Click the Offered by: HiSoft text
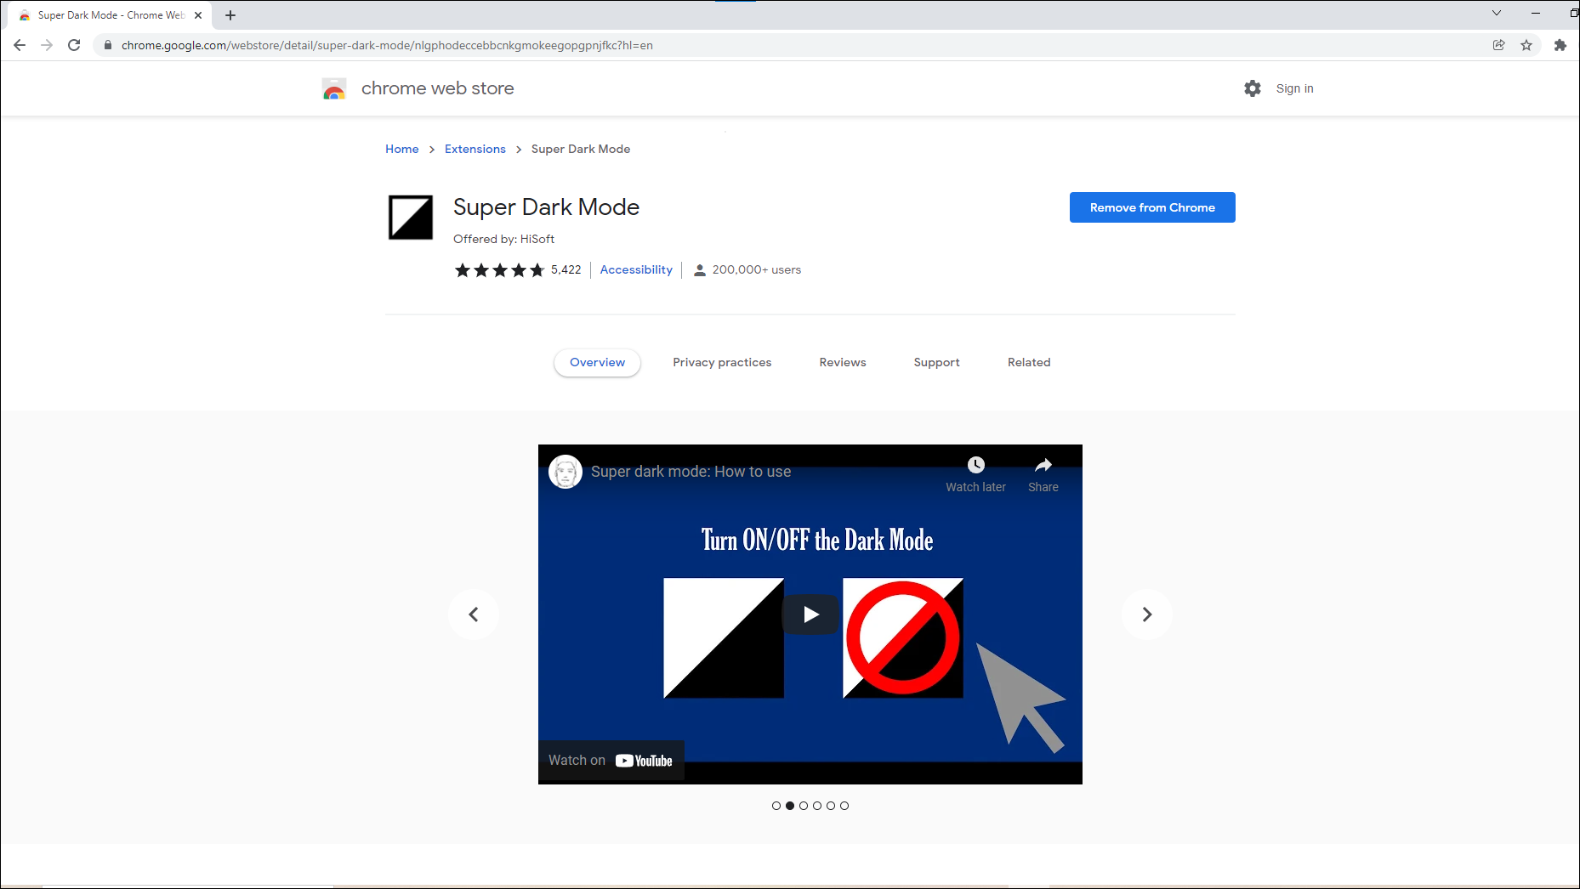 504,239
